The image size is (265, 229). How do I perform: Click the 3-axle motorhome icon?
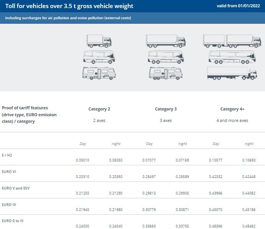(166, 73)
